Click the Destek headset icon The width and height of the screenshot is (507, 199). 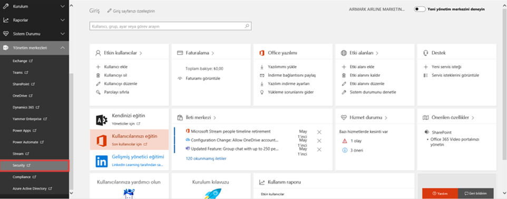[x=426, y=53]
